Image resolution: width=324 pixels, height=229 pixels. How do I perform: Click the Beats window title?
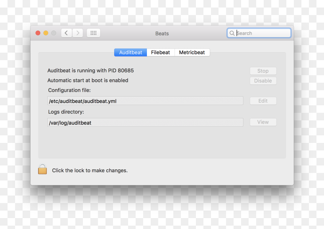162,33
